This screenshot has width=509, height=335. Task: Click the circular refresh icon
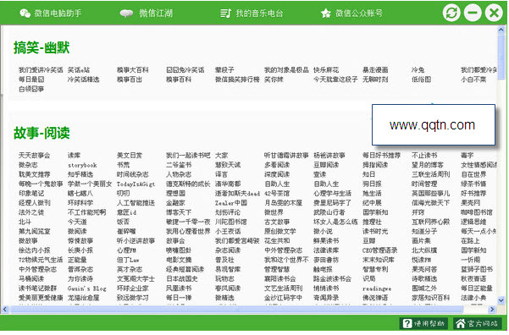451,14
